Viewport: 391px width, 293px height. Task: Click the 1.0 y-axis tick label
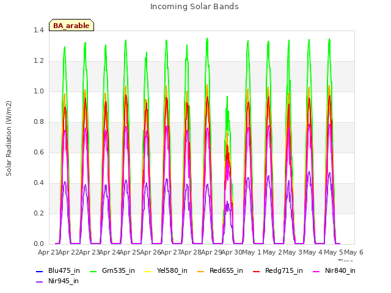click(38, 91)
